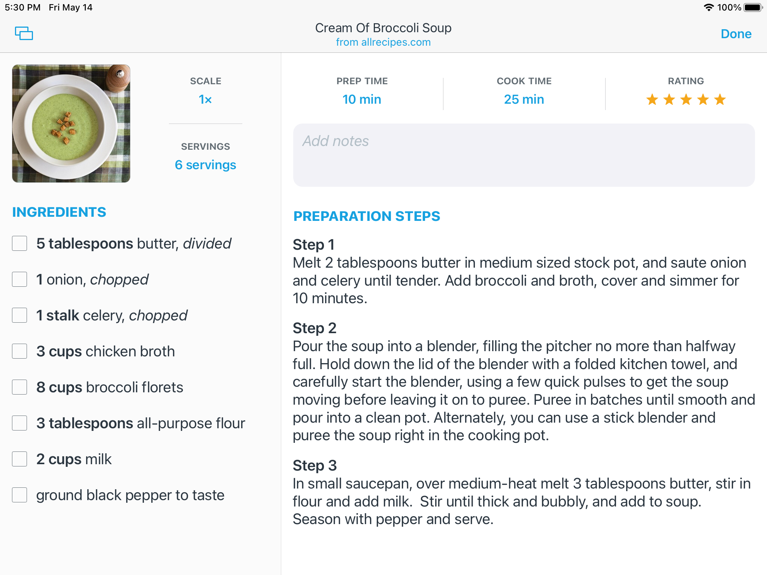Viewport: 767px width, 575px height.
Task: Set rating to the fourth star
Action: (703, 100)
